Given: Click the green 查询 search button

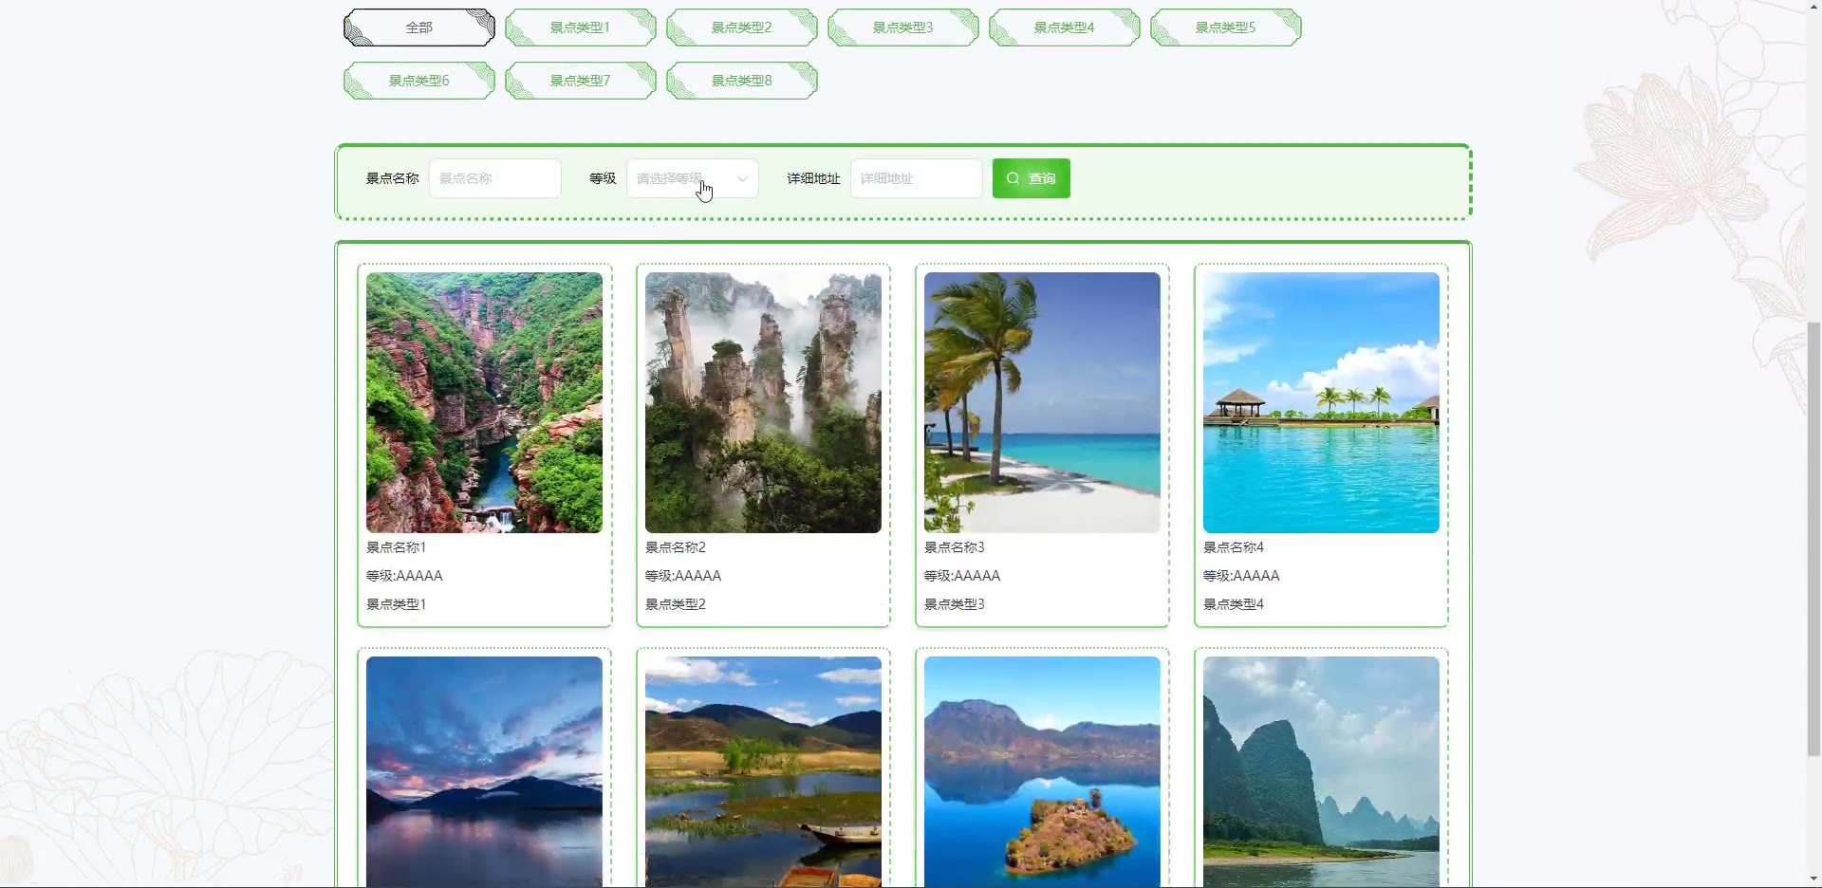Looking at the screenshot, I should [1031, 178].
